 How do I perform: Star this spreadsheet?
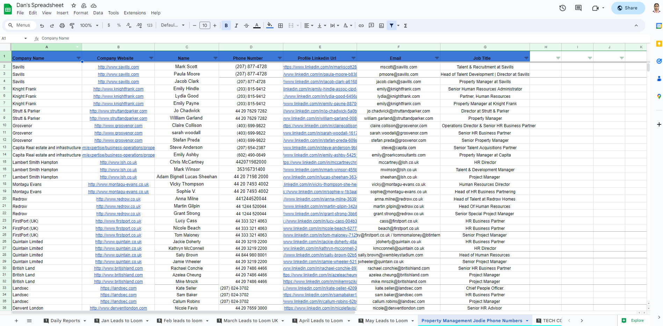tap(74, 6)
